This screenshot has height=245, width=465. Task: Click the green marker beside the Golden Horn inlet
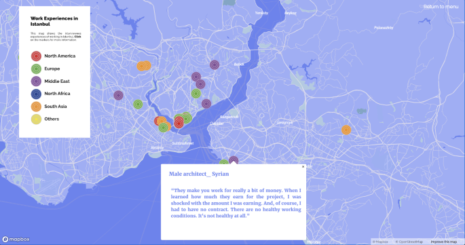pos(138,104)
